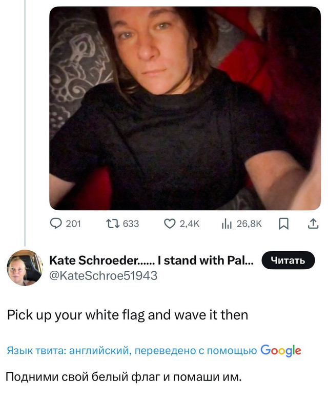Click the reply speech bubble icon
The width and height of the screenshot is (328, 401).
click(x=56, y=224)
